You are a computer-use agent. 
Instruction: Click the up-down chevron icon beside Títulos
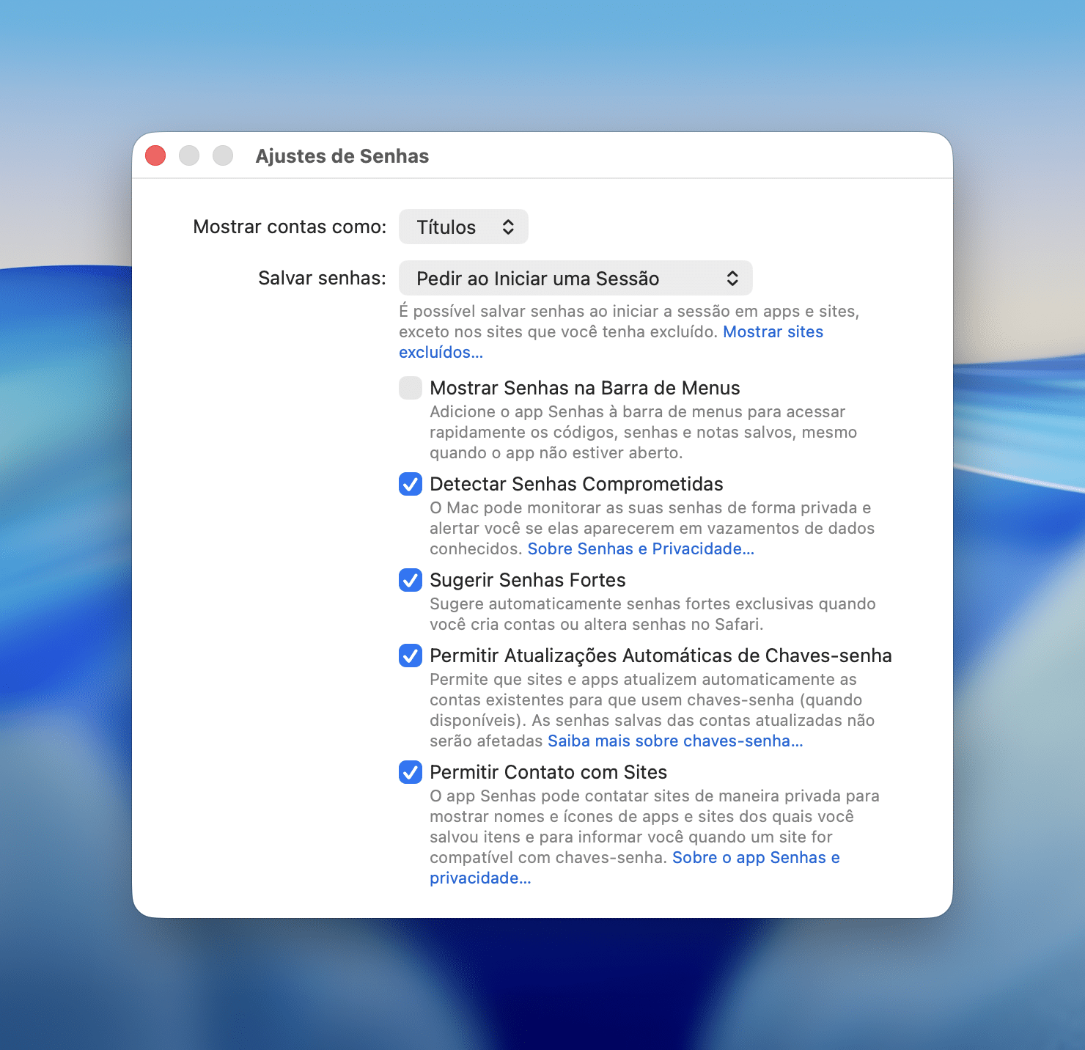coord(508,227)
